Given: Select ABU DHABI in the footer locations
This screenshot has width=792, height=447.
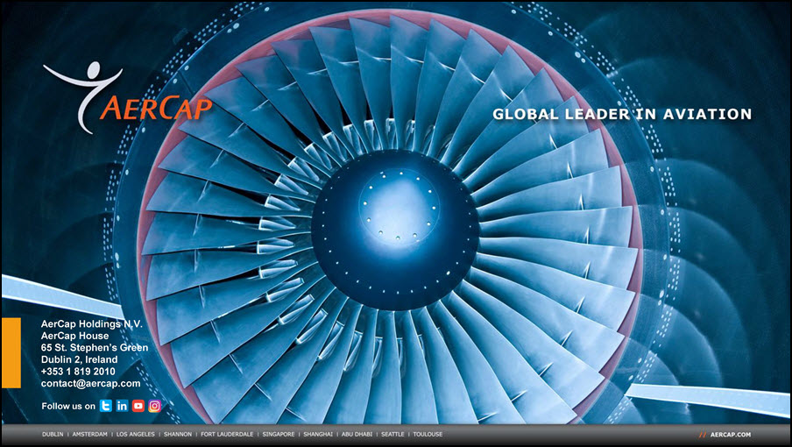Looking at the screenshot, I should click(357, 435).
